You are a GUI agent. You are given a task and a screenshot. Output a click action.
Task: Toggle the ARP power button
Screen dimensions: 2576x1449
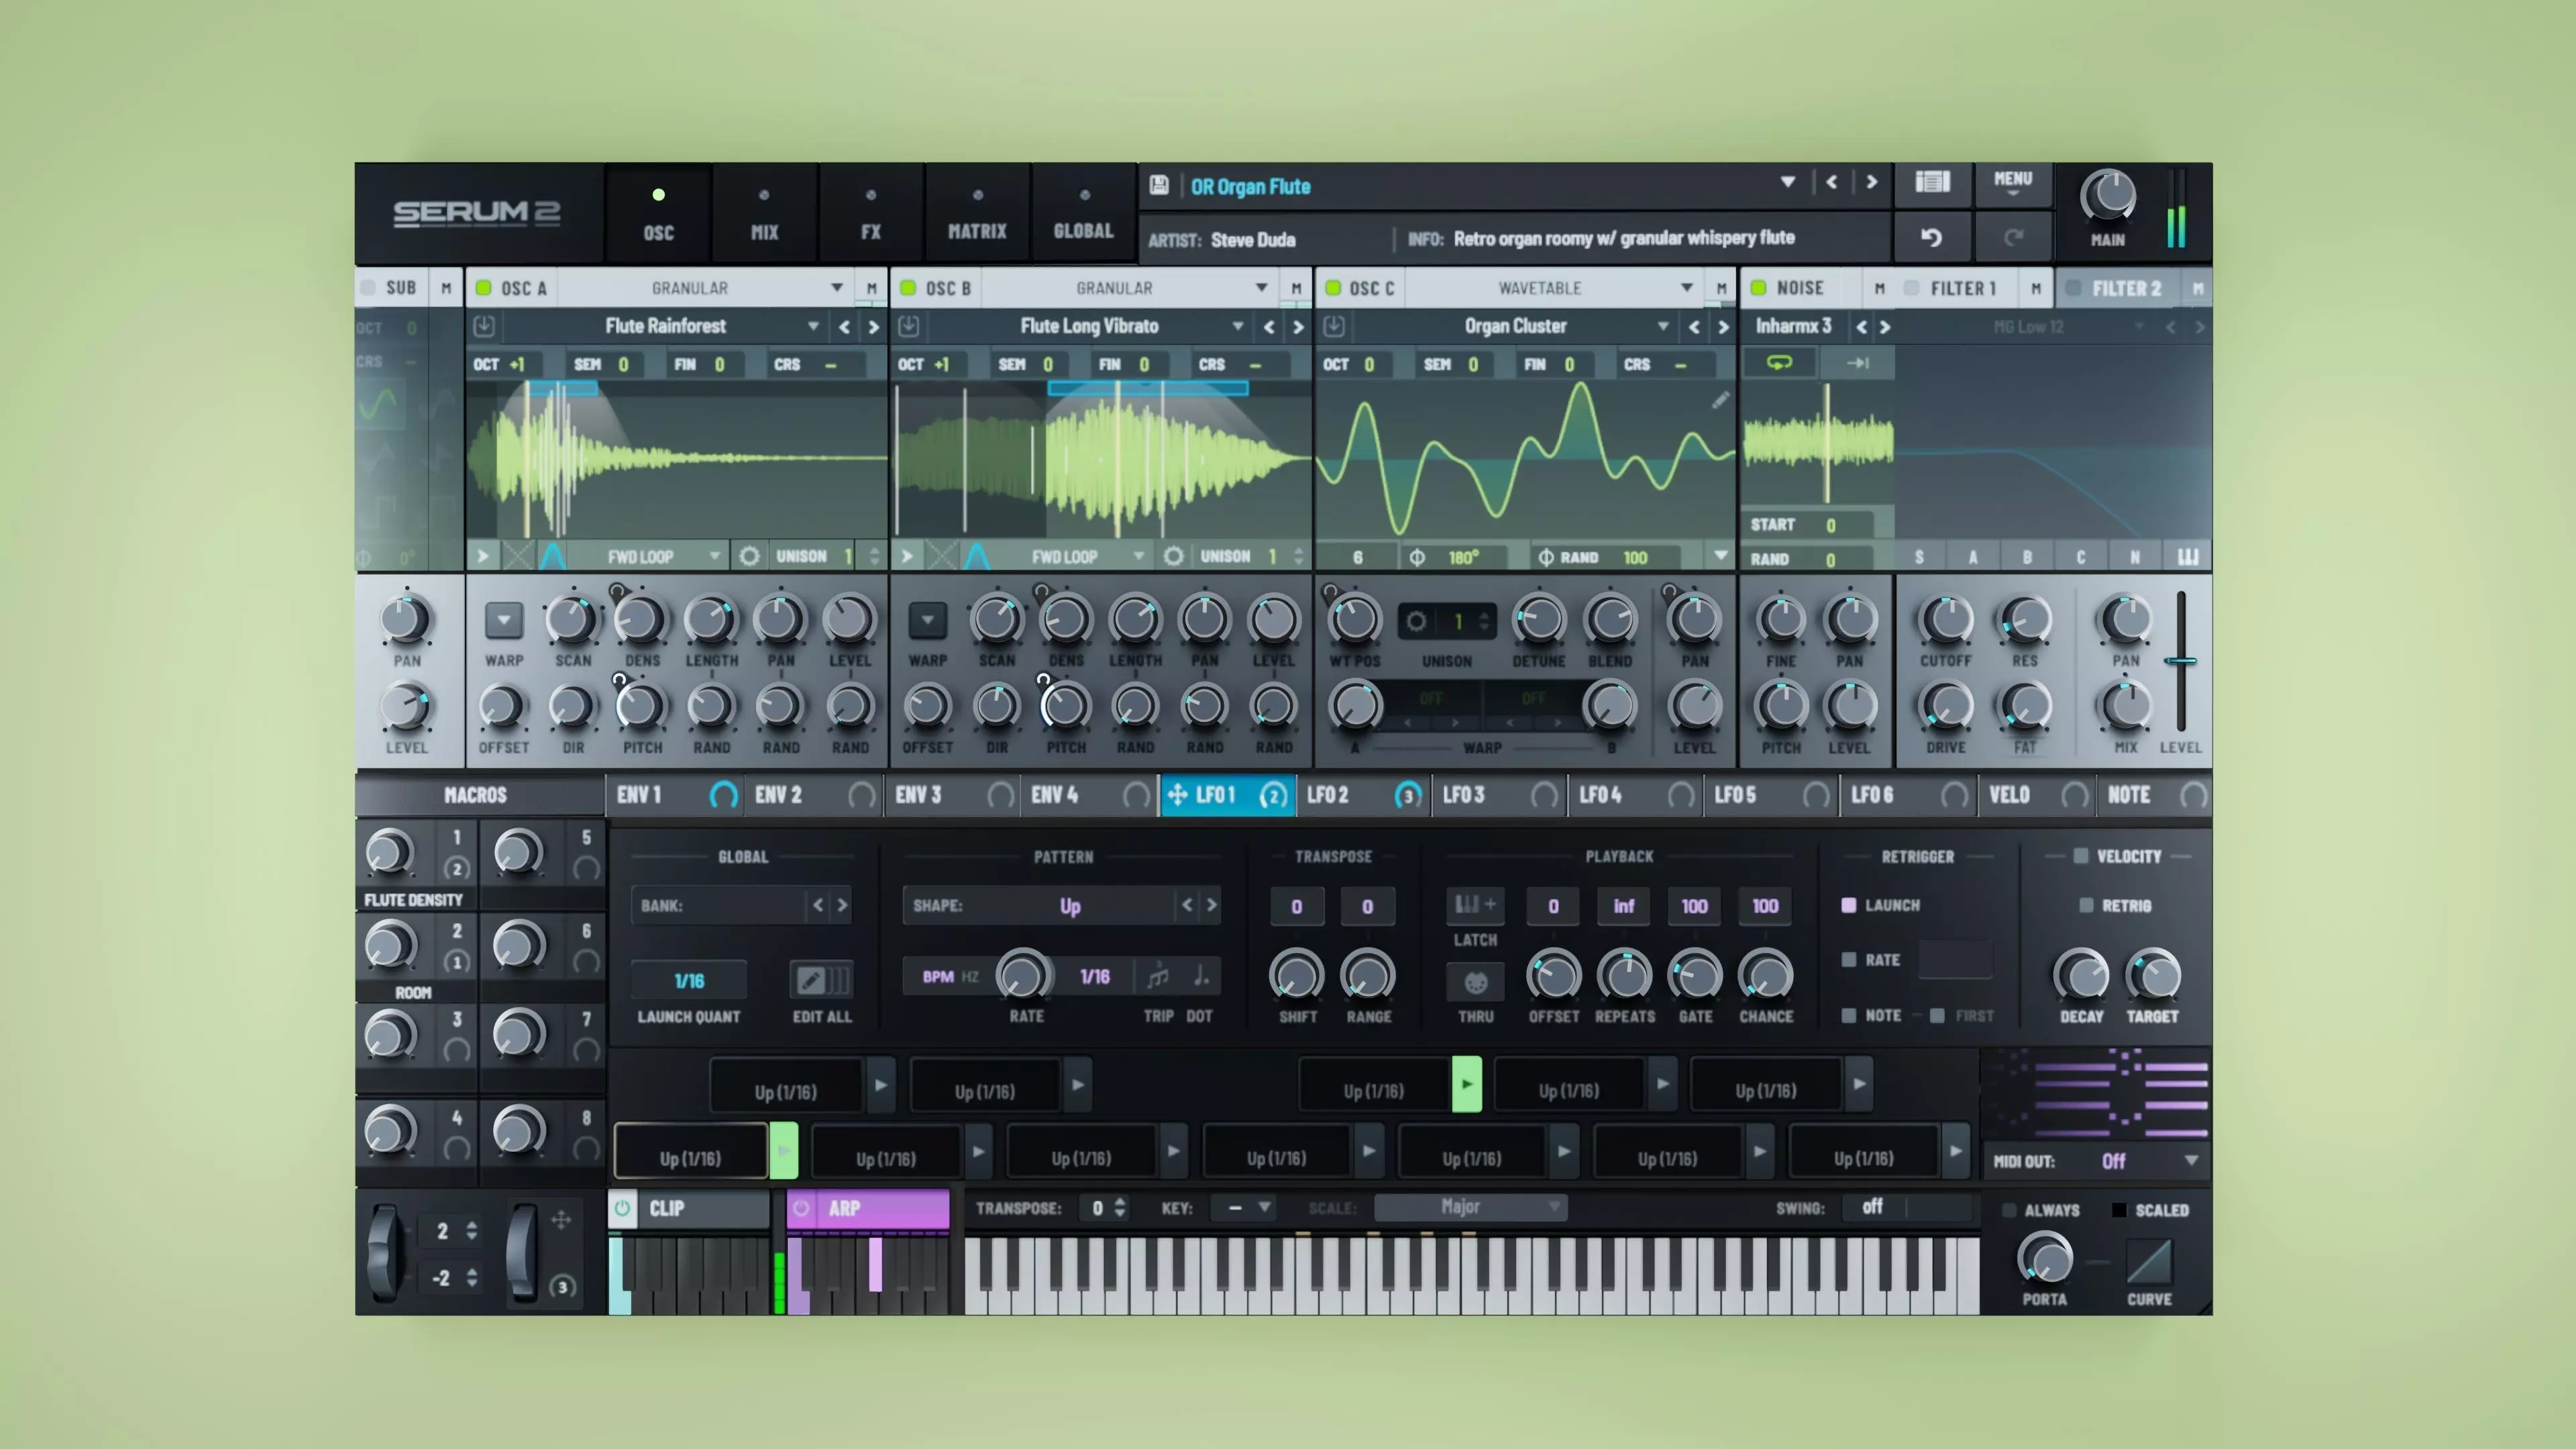click(x=801, y=1208)
